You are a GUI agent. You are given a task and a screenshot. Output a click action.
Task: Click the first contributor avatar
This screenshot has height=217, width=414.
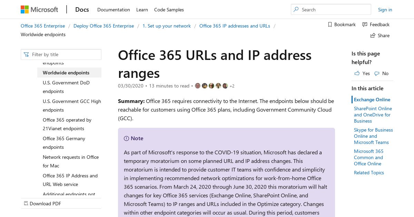click(x=198, y=86)
